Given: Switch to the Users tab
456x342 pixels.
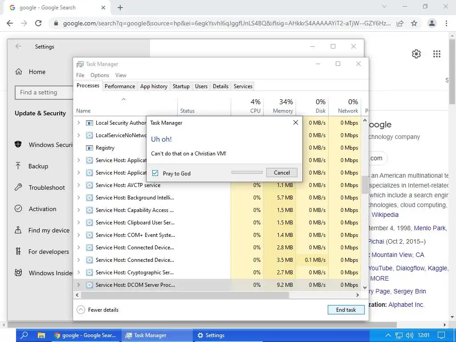Looking at the screenshot, I should (201, 86).
